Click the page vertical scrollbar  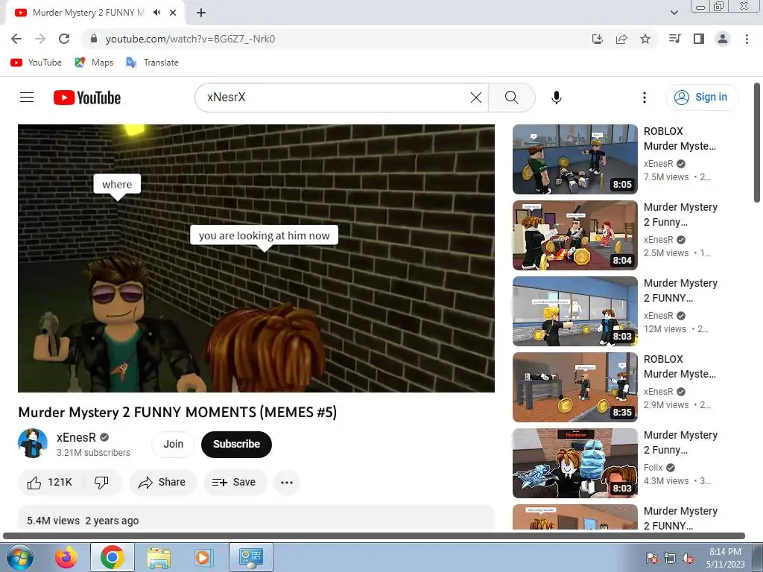(757, 142)
